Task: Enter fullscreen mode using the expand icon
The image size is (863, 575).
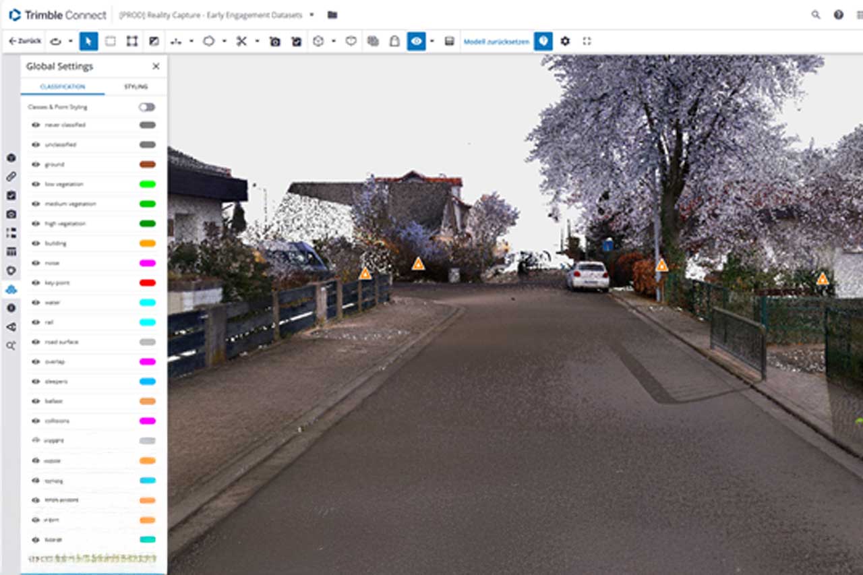Action: [x=587, y=41]
